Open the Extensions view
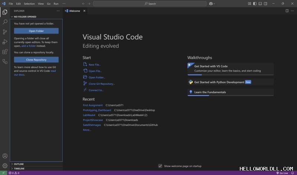Viewport: 297px width, 175px height. click(x=5, y=51)
